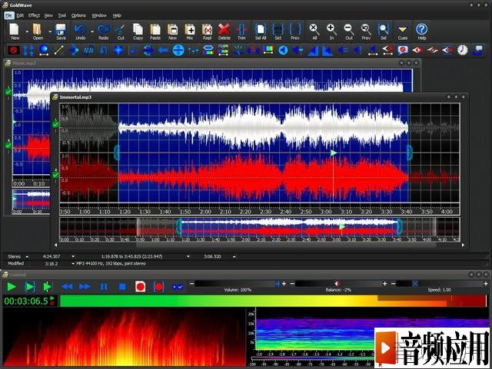This screenshot has height=369, width=492.
Task: Open the Edit menu
Action: pos(20,15)
